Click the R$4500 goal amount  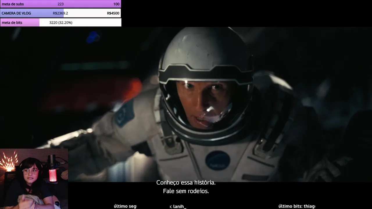click(x=113, y=13)
